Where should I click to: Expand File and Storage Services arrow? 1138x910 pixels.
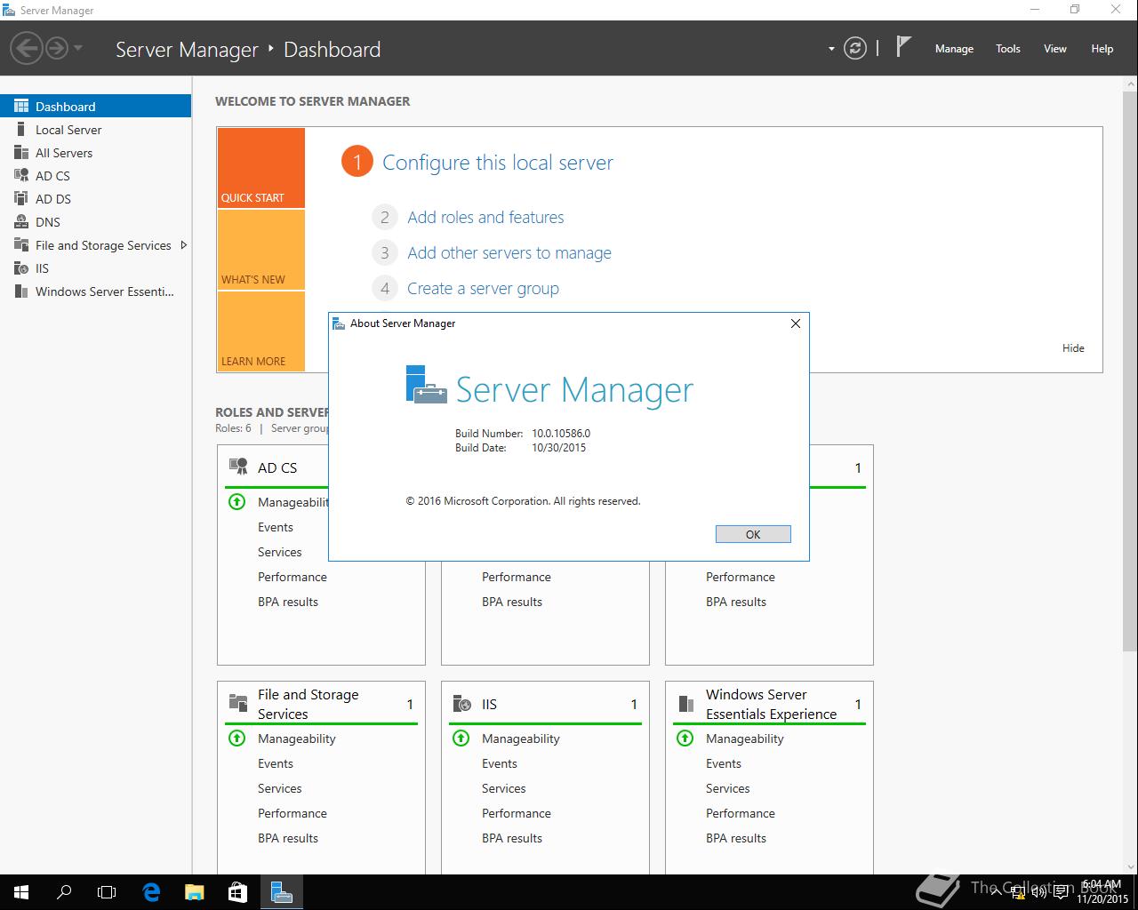tap(184, 244)
